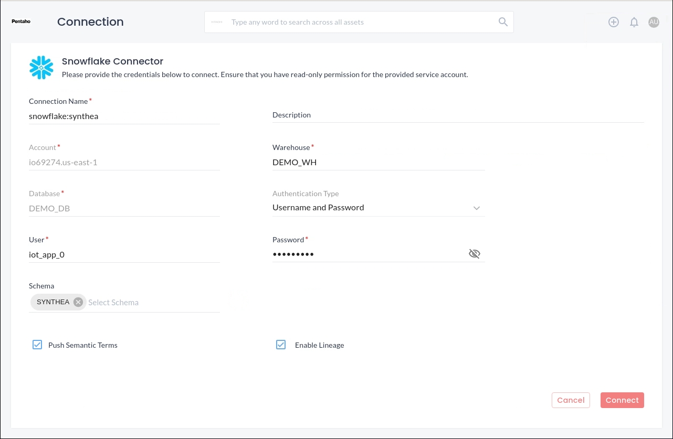Click the User field iot_app_0
The width and height of the screenshot is (673, 439).
click(124, 255)
